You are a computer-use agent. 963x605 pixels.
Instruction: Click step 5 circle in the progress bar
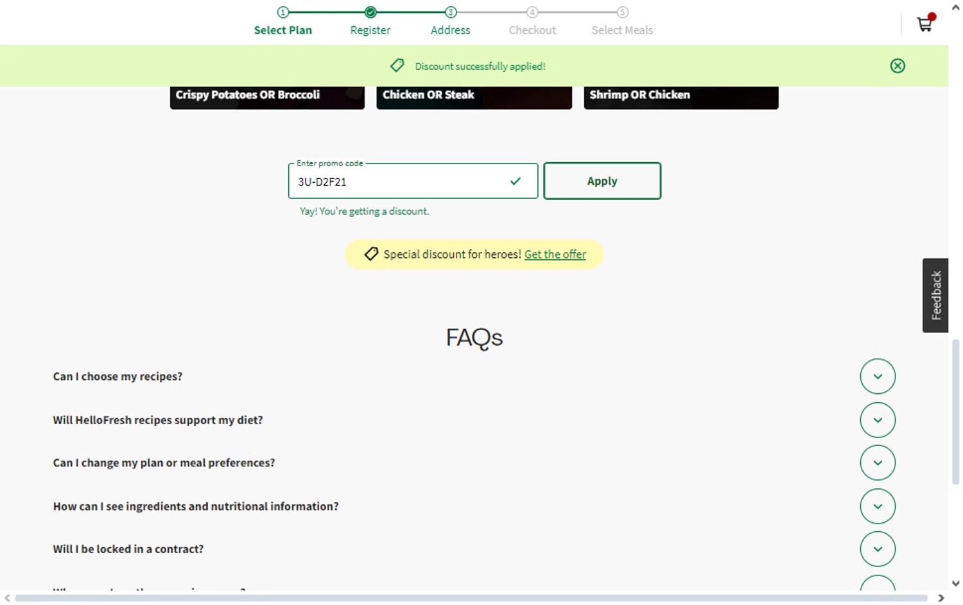(622, 12)
